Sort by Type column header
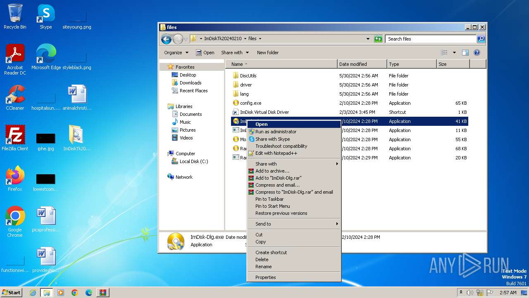 point(412,64)
